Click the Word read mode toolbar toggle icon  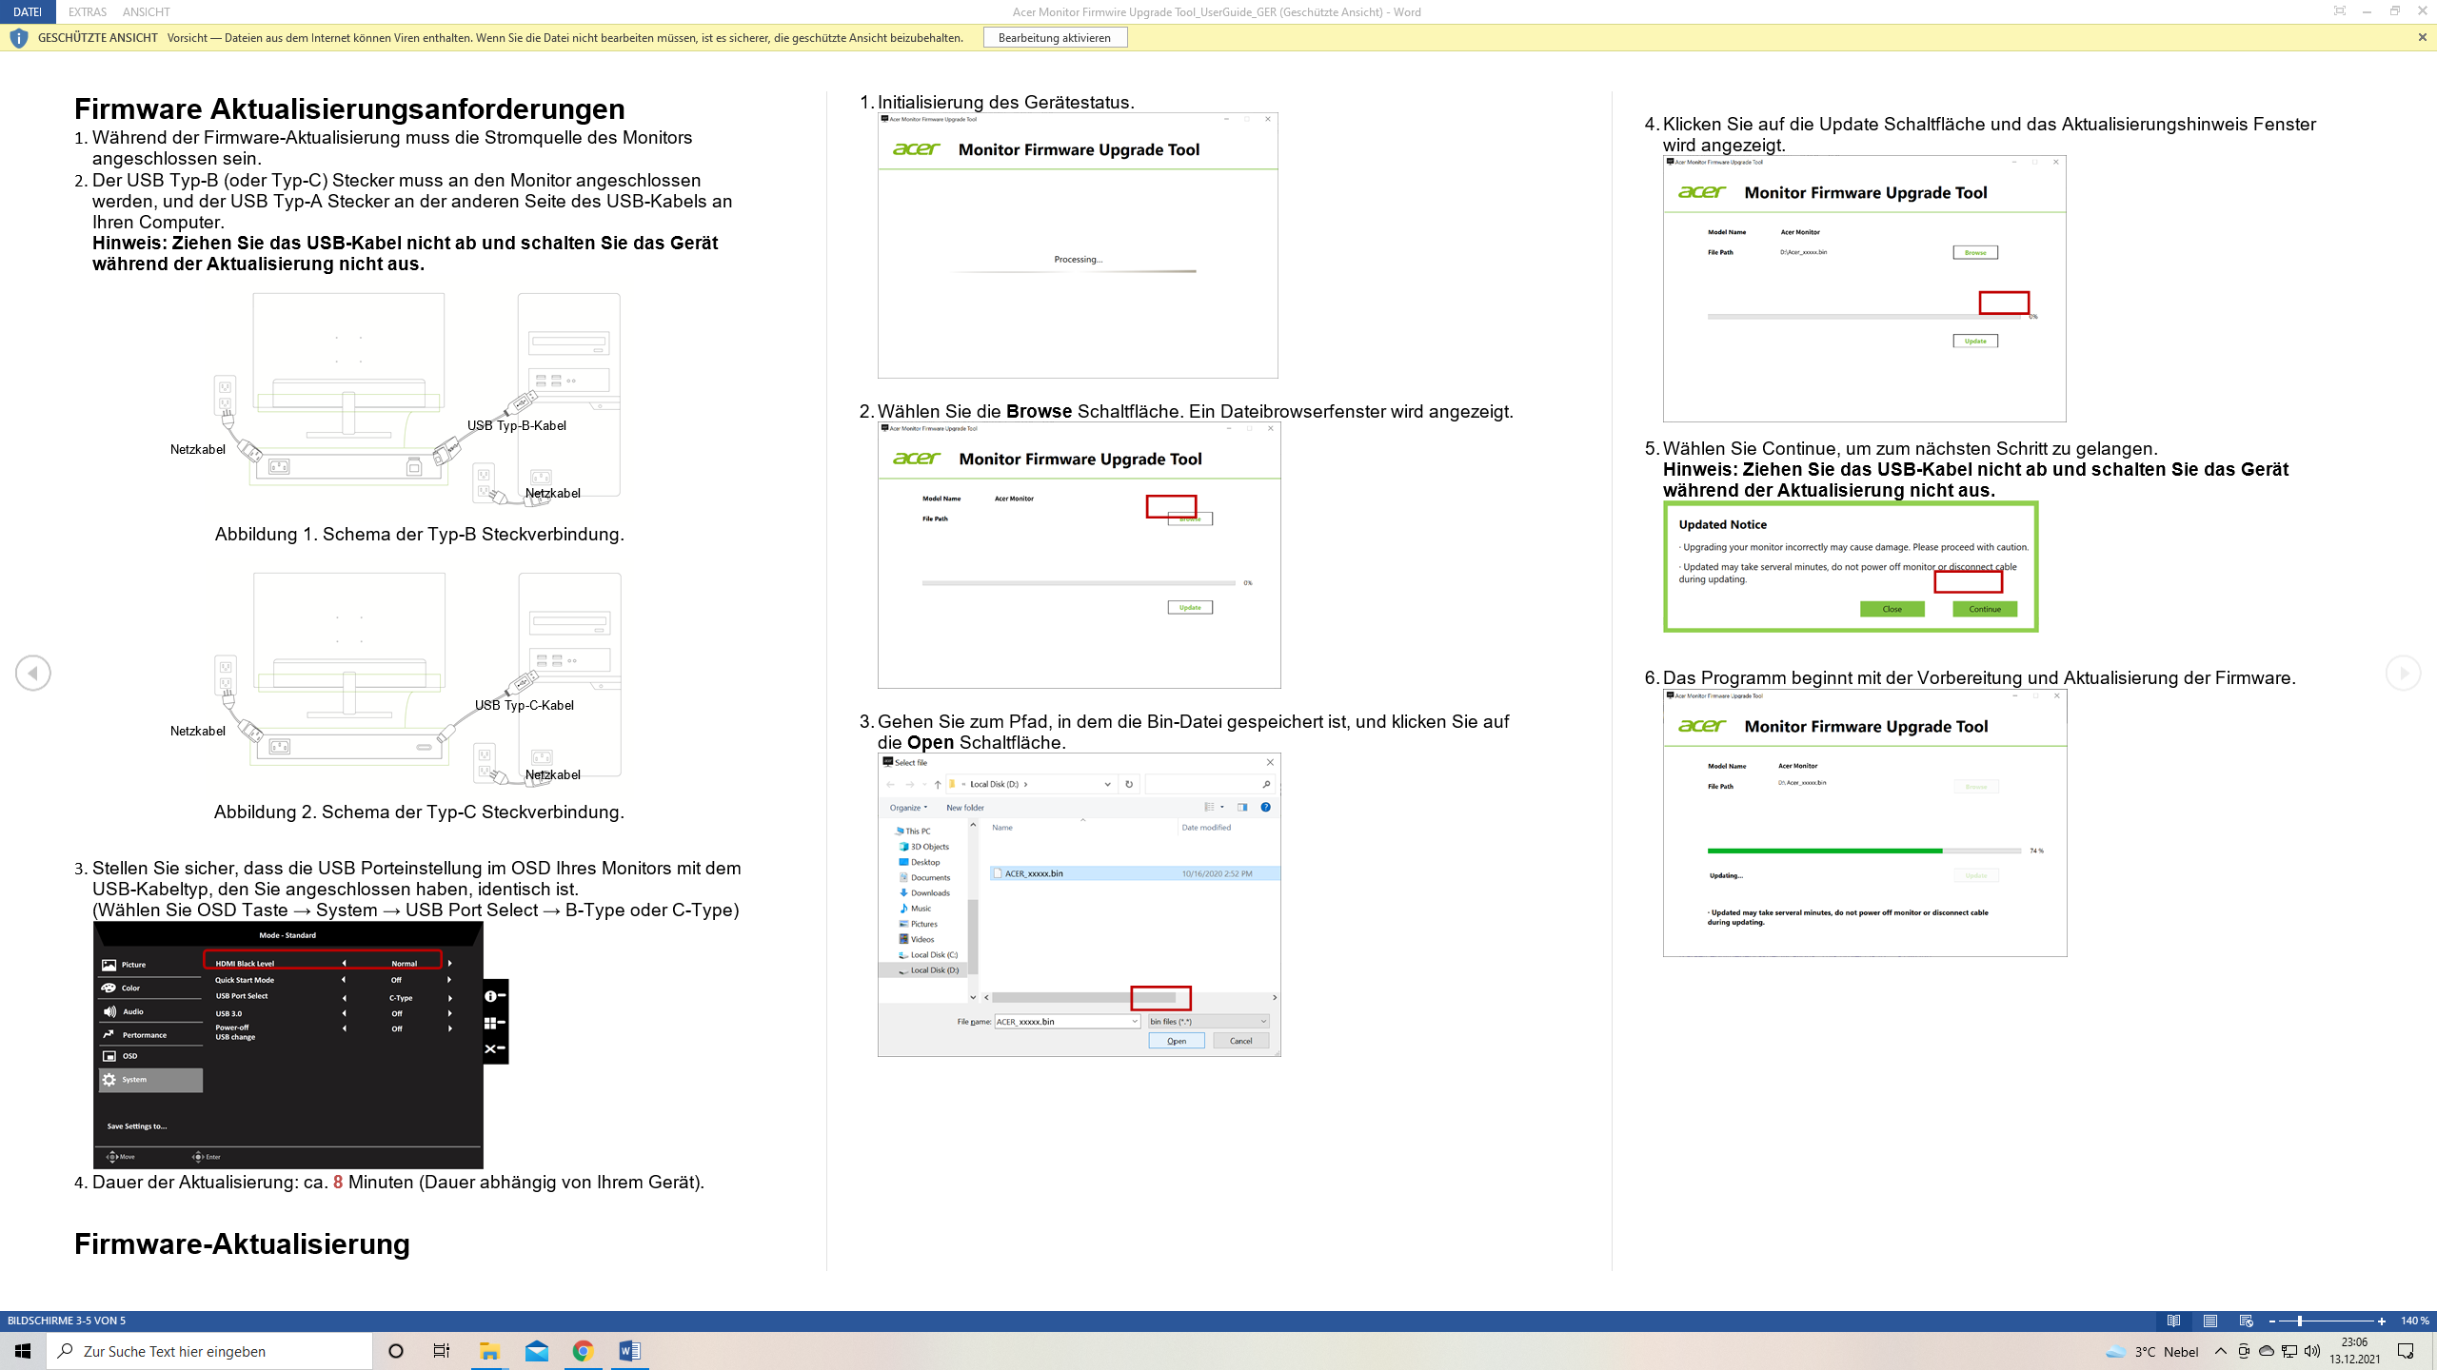pos(2339,11)
